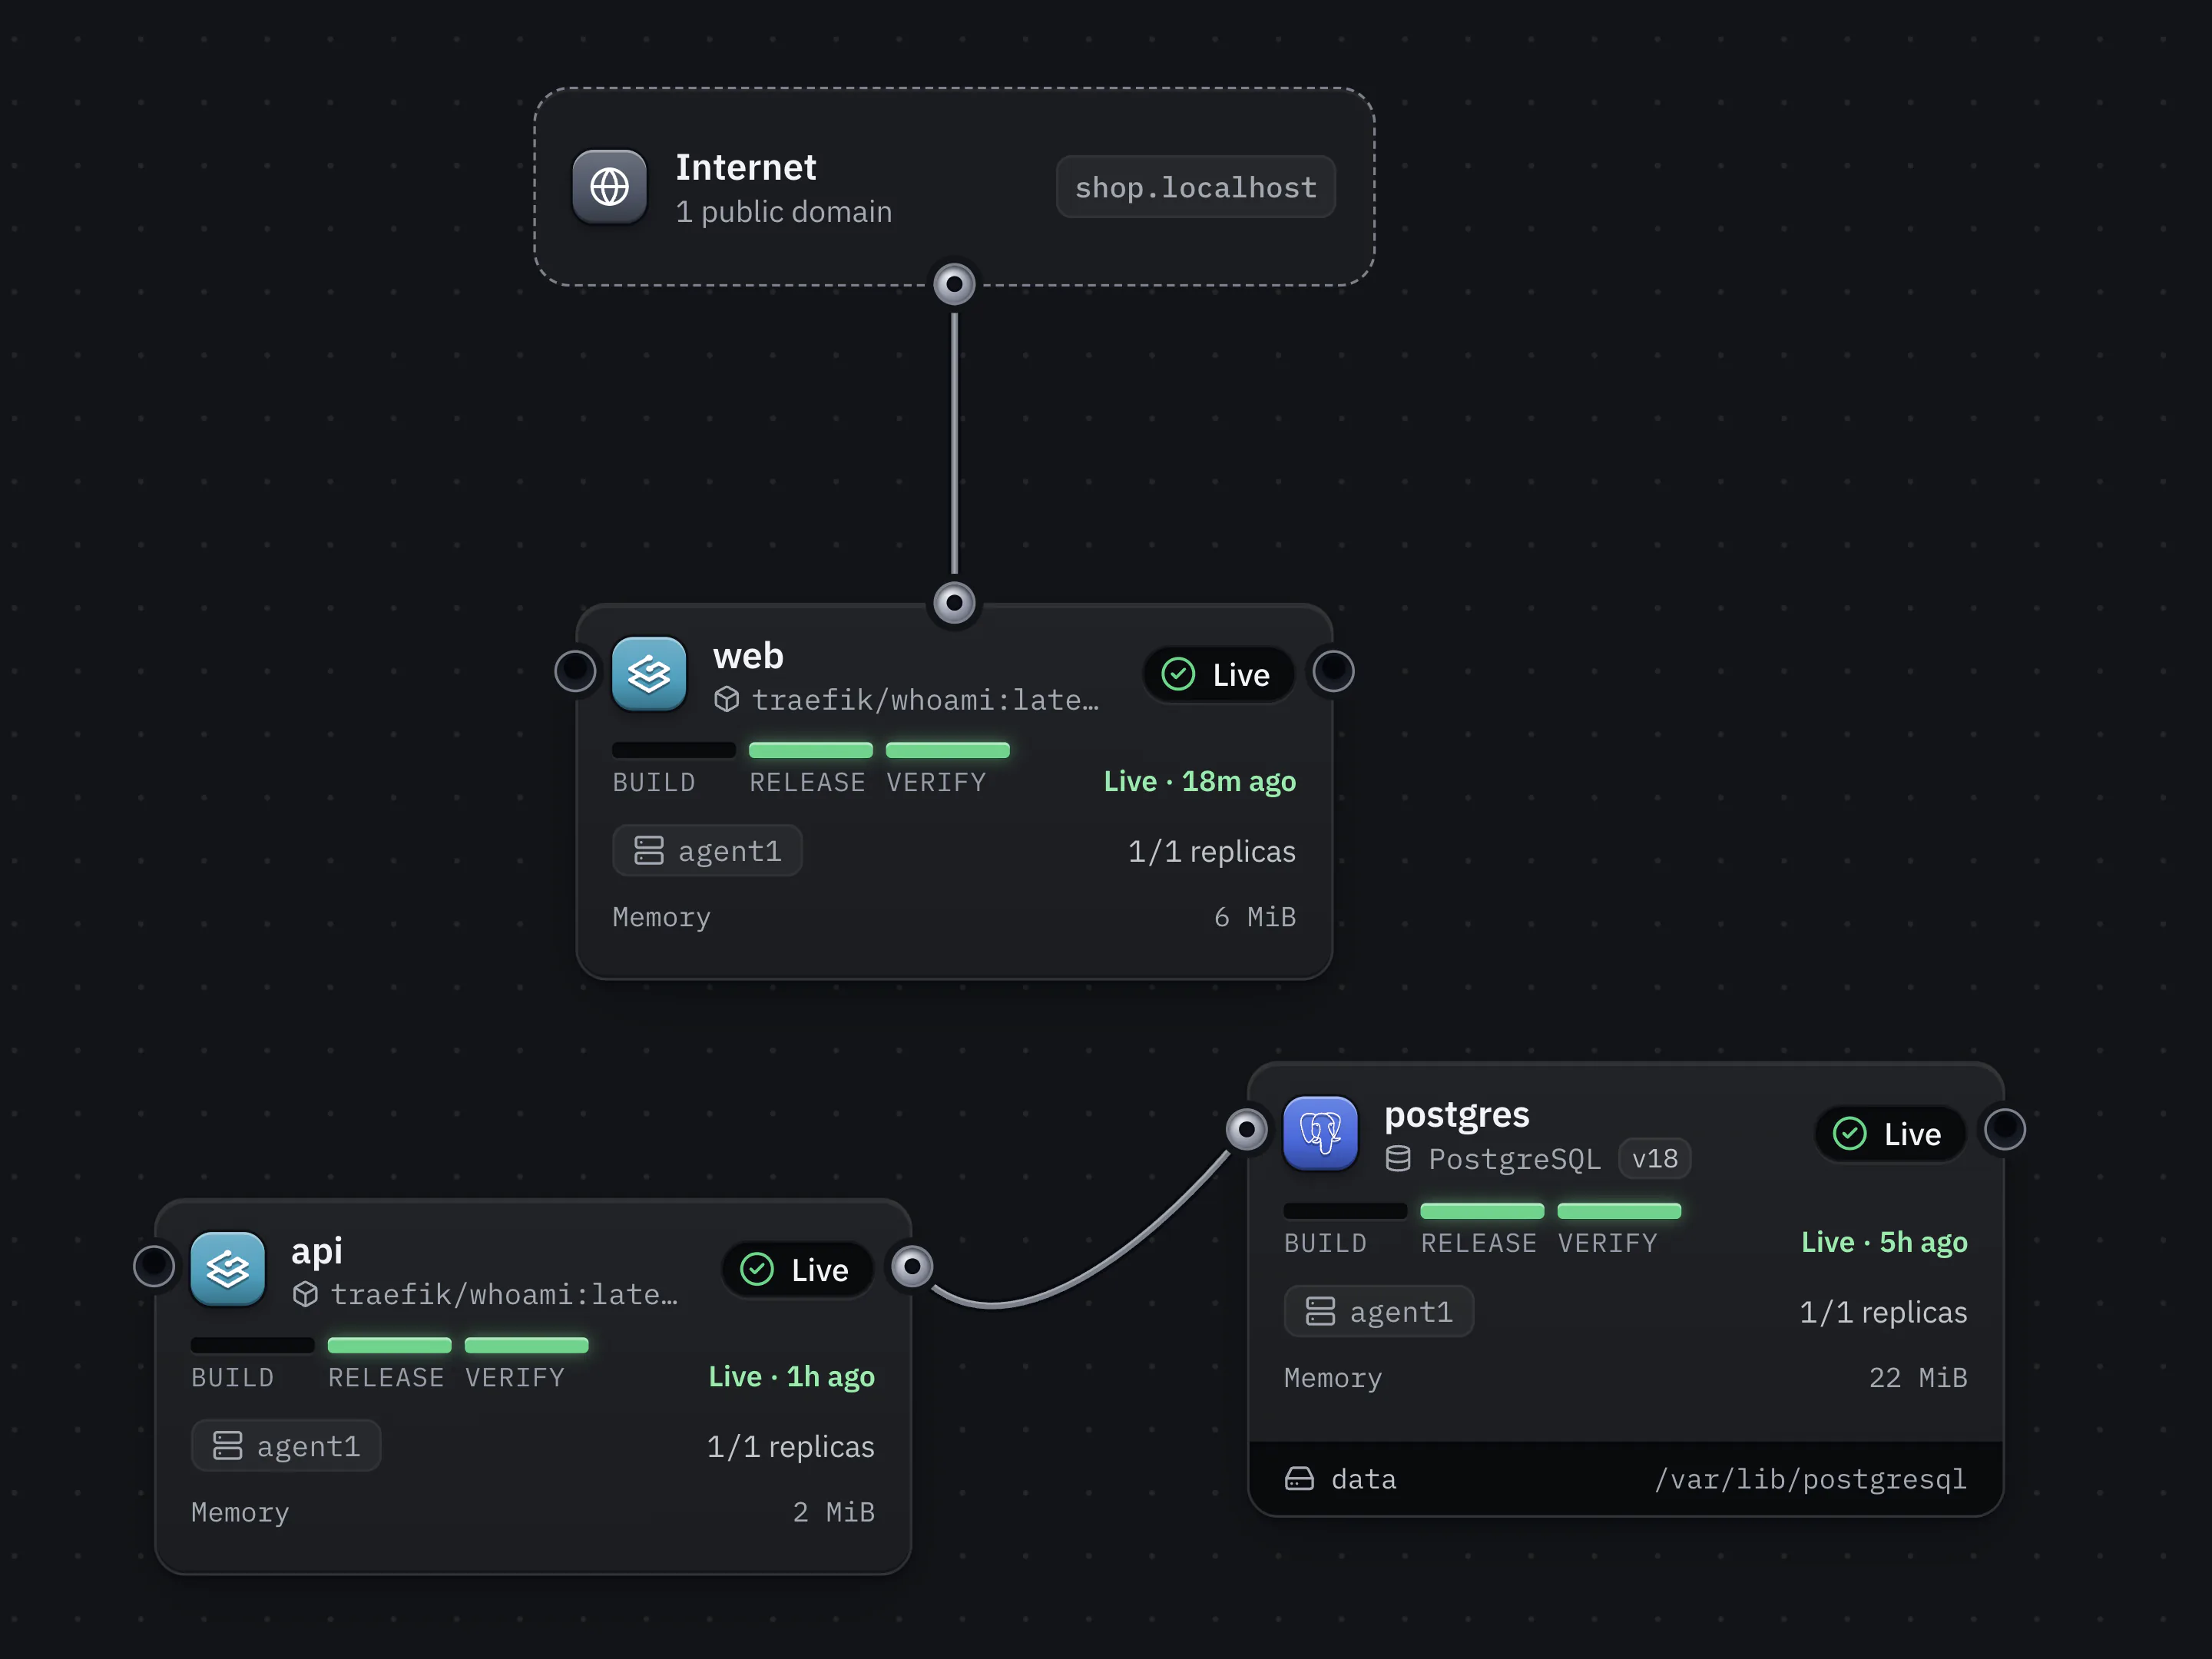Click the postgres elephant icon
This screenshot has width=2212, height=1659.
pyautogui.click(x=1320, y=1133)
